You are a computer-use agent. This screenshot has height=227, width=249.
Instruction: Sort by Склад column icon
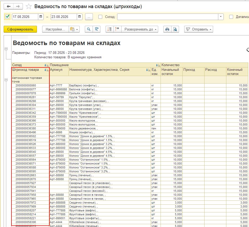click(x=47, y=65)
